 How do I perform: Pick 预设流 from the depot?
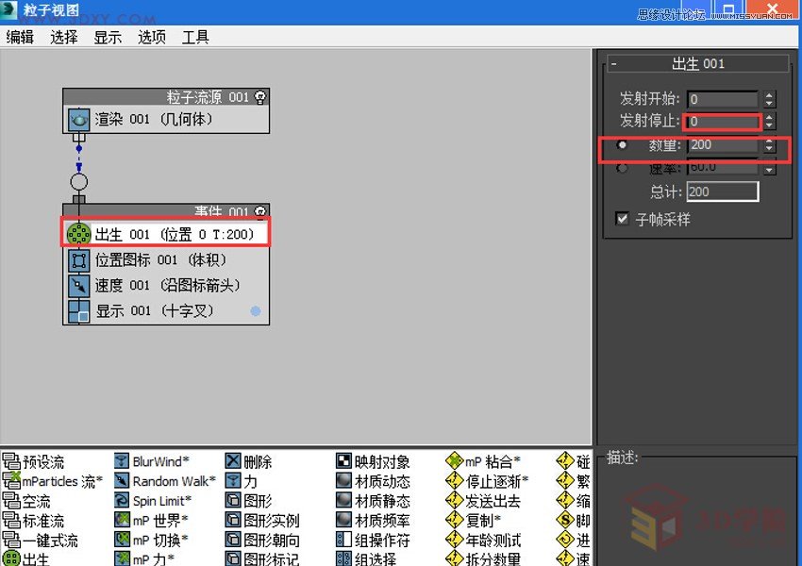[x=34, y=461]
